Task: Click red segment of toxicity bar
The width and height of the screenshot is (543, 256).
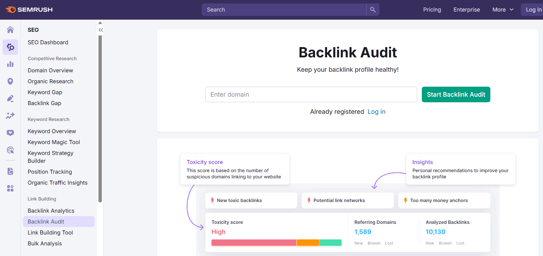Action: tap(254, 243)
